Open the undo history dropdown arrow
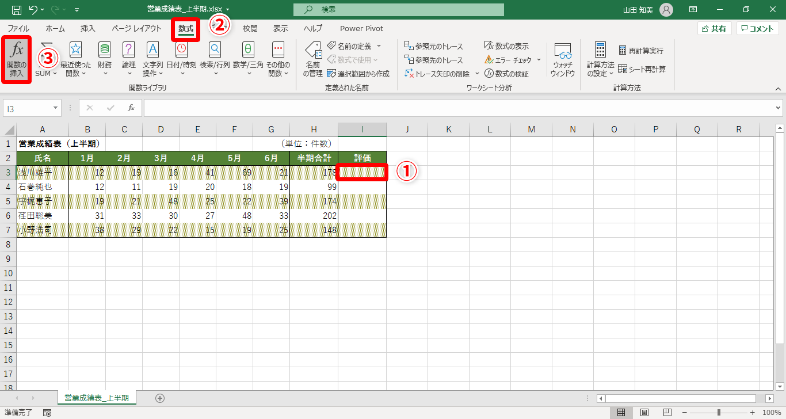786x419 pixels. point(43,10)
